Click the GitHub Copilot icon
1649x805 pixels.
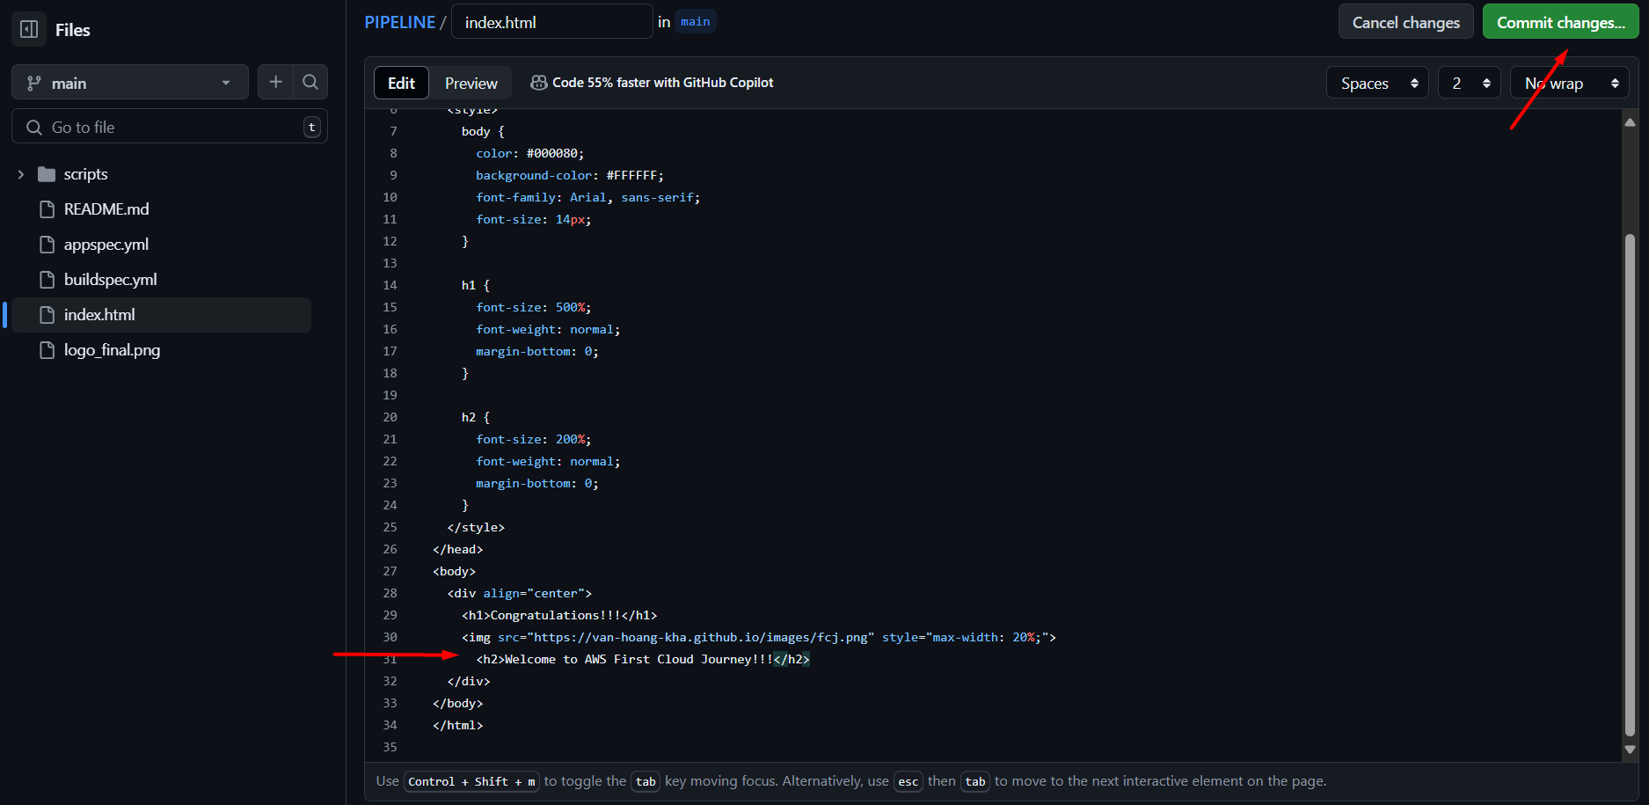point(539,83)
